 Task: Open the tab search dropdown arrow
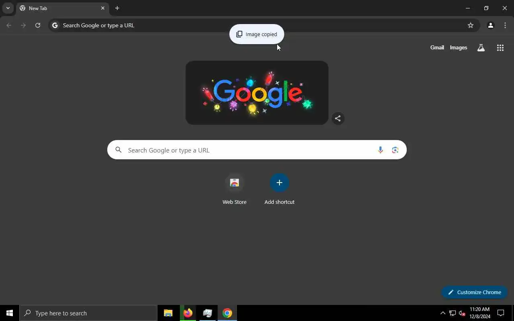[8, 8]
